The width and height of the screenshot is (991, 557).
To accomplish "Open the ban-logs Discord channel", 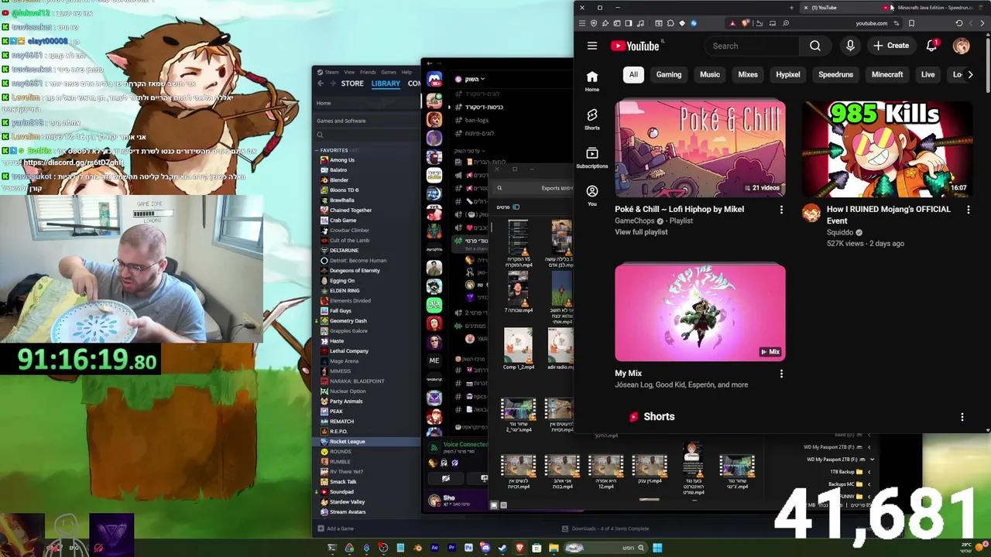I will pos(477,120).
